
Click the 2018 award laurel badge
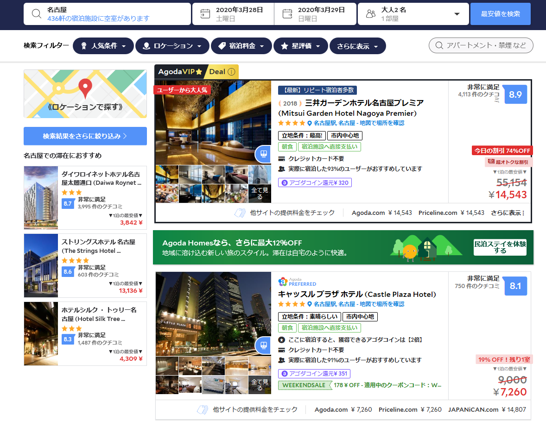point(290,103)
